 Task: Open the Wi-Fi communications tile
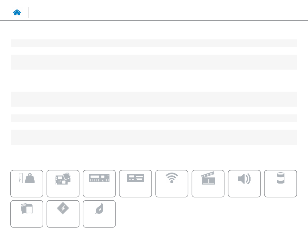pyautogui.click(x=172, y=184)
